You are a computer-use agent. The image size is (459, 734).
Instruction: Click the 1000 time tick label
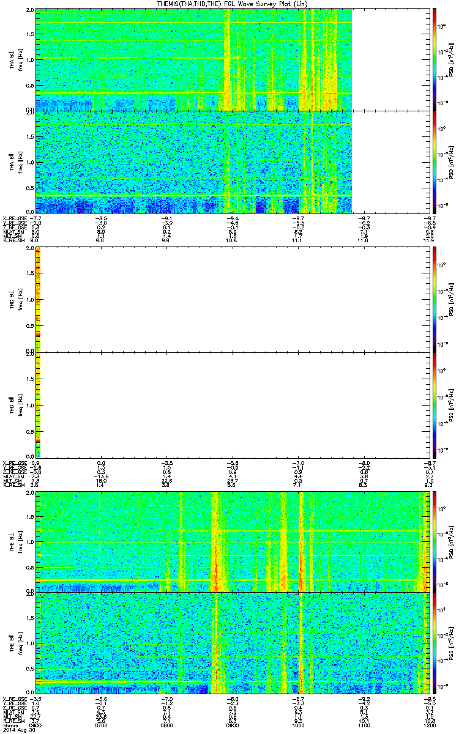pyautogui.click(x=299, y=724)
